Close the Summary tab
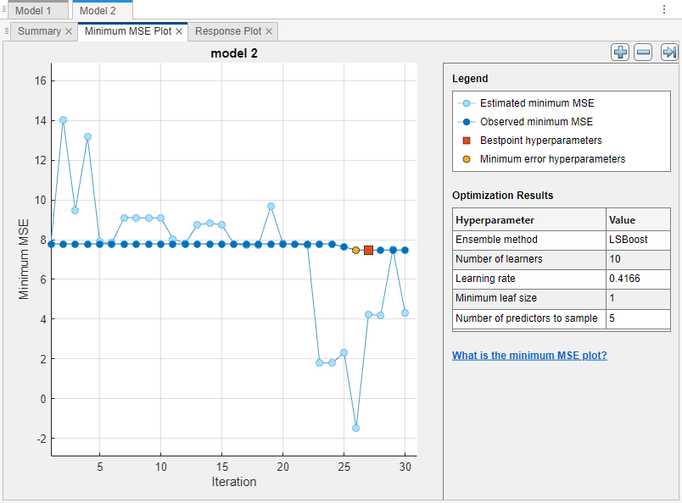682x503 pixels. (69, 31)
